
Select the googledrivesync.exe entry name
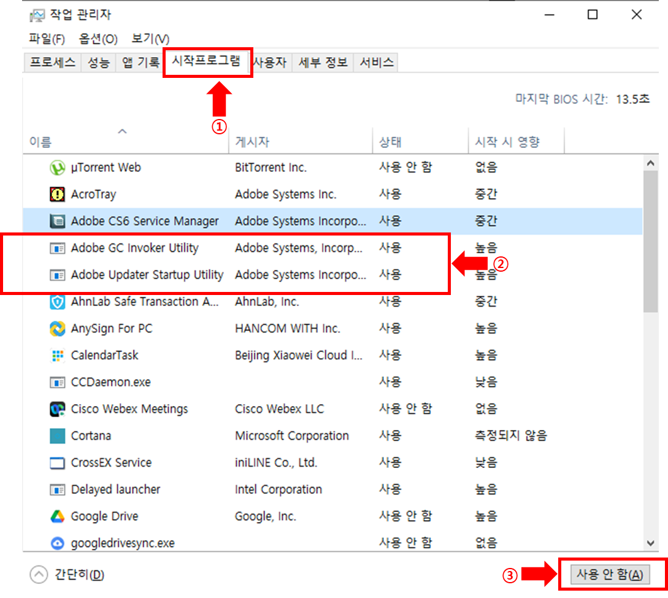tap(123, 543)
